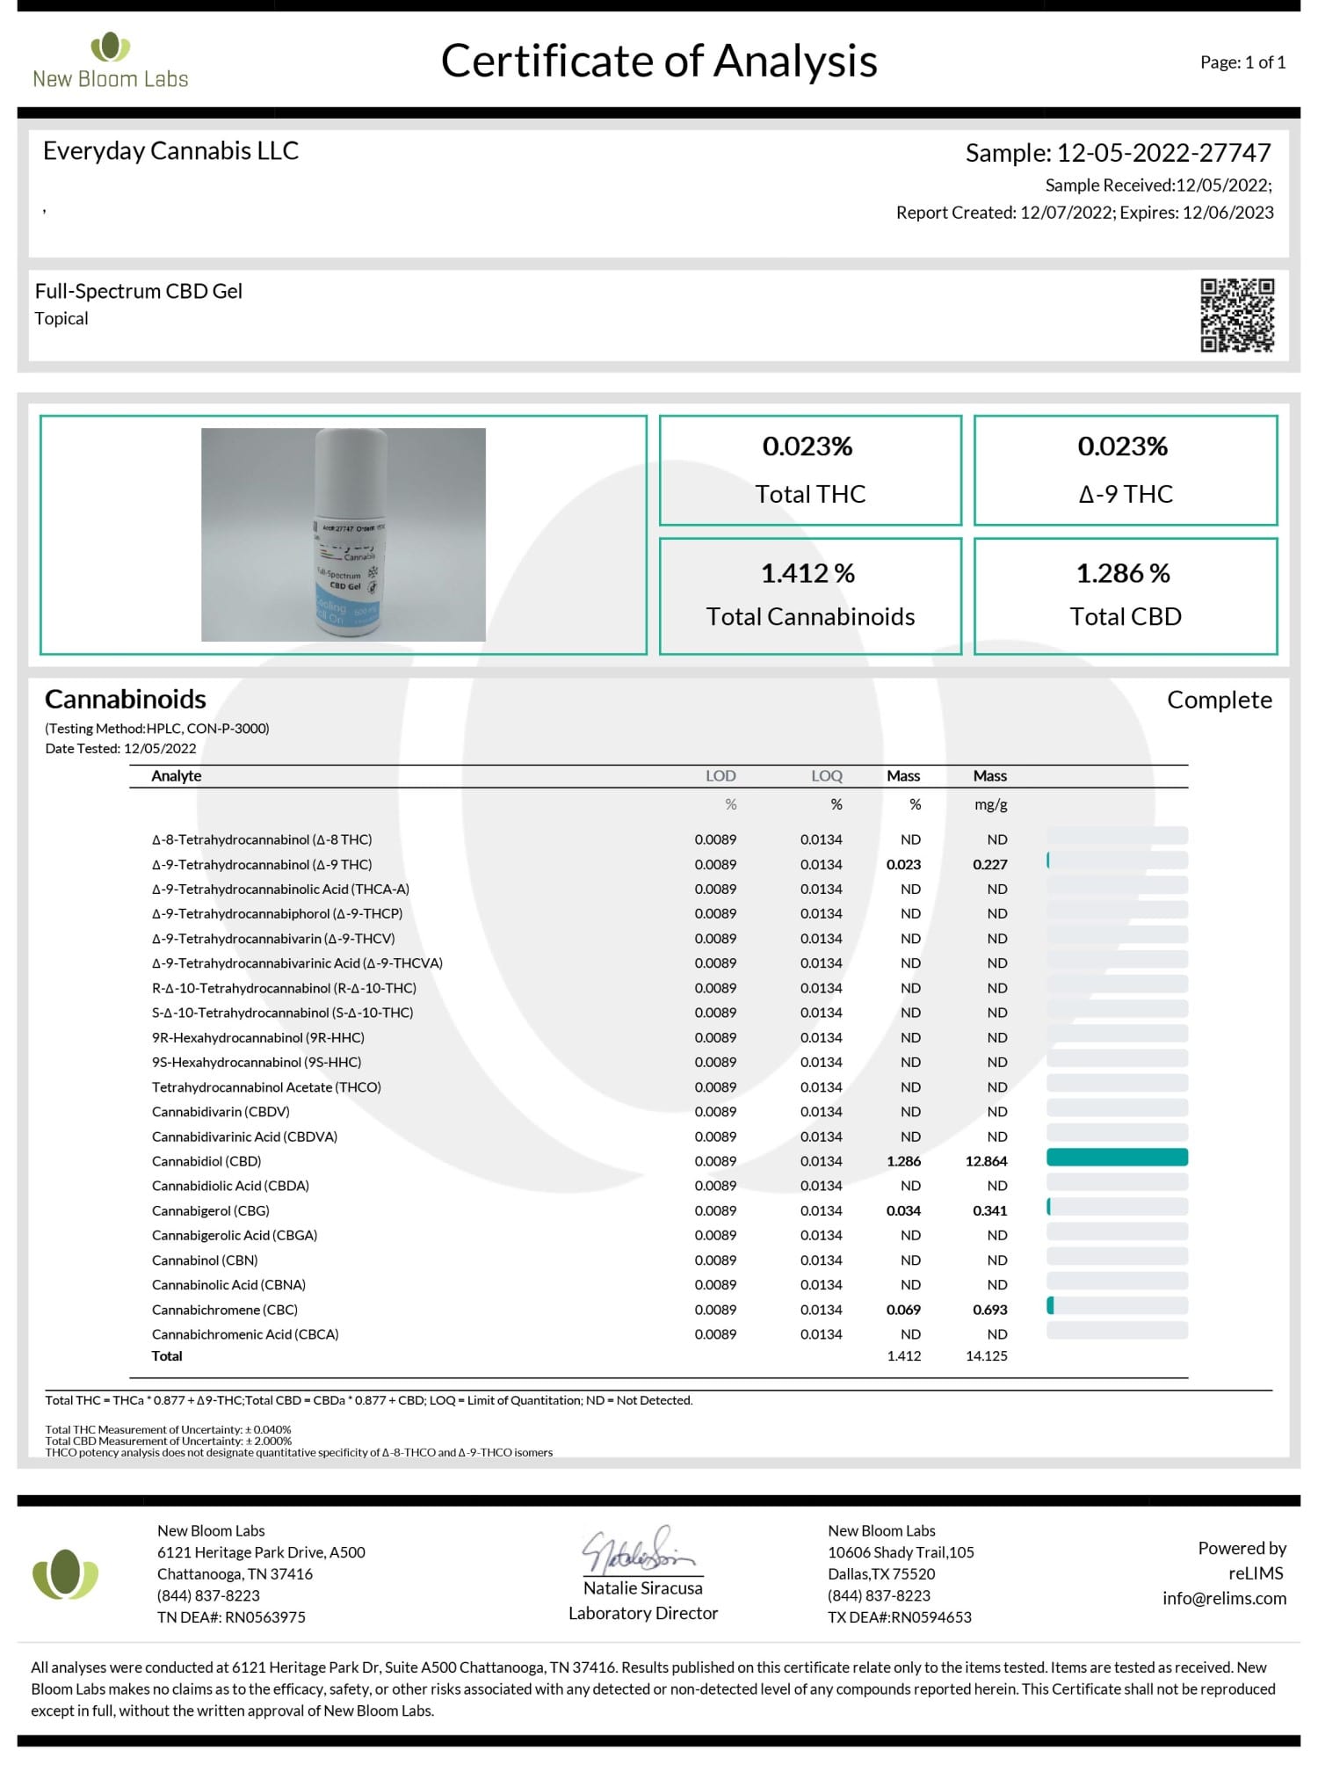Image resolution: width=1318 pixels, height=1765 pixels.
Task: Click 'Cannabichromenic Acid (CBCA)' row name
Action: (x=245, y=1335)
